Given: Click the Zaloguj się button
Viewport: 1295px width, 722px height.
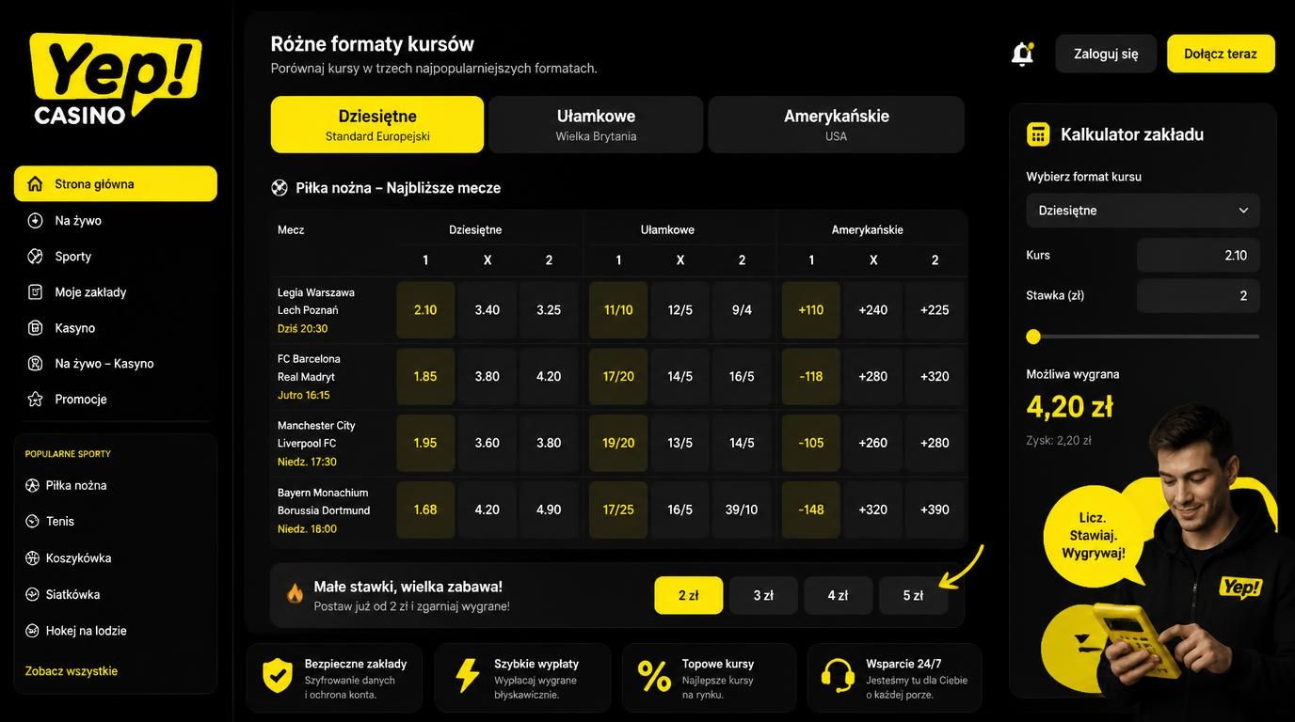Looking at the screenshot, I should 1106,54.
